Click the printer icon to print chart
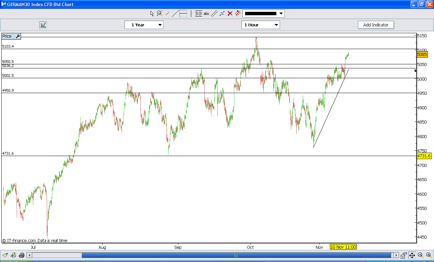Viewport: 434px width, 262px height. point(22,255)
